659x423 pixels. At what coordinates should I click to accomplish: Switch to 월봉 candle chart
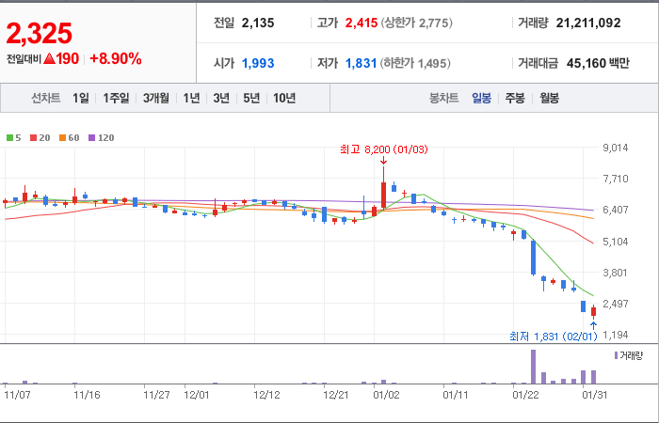pos(549,98)
